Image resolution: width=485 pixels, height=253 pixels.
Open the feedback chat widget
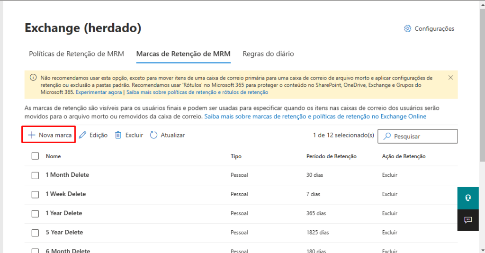468,220
